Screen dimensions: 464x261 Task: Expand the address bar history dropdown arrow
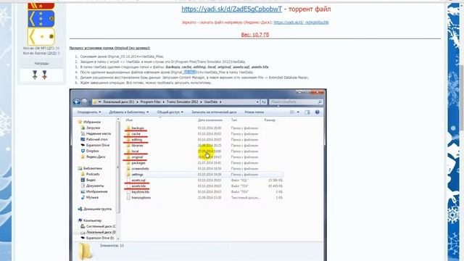(x=257, y=102)
